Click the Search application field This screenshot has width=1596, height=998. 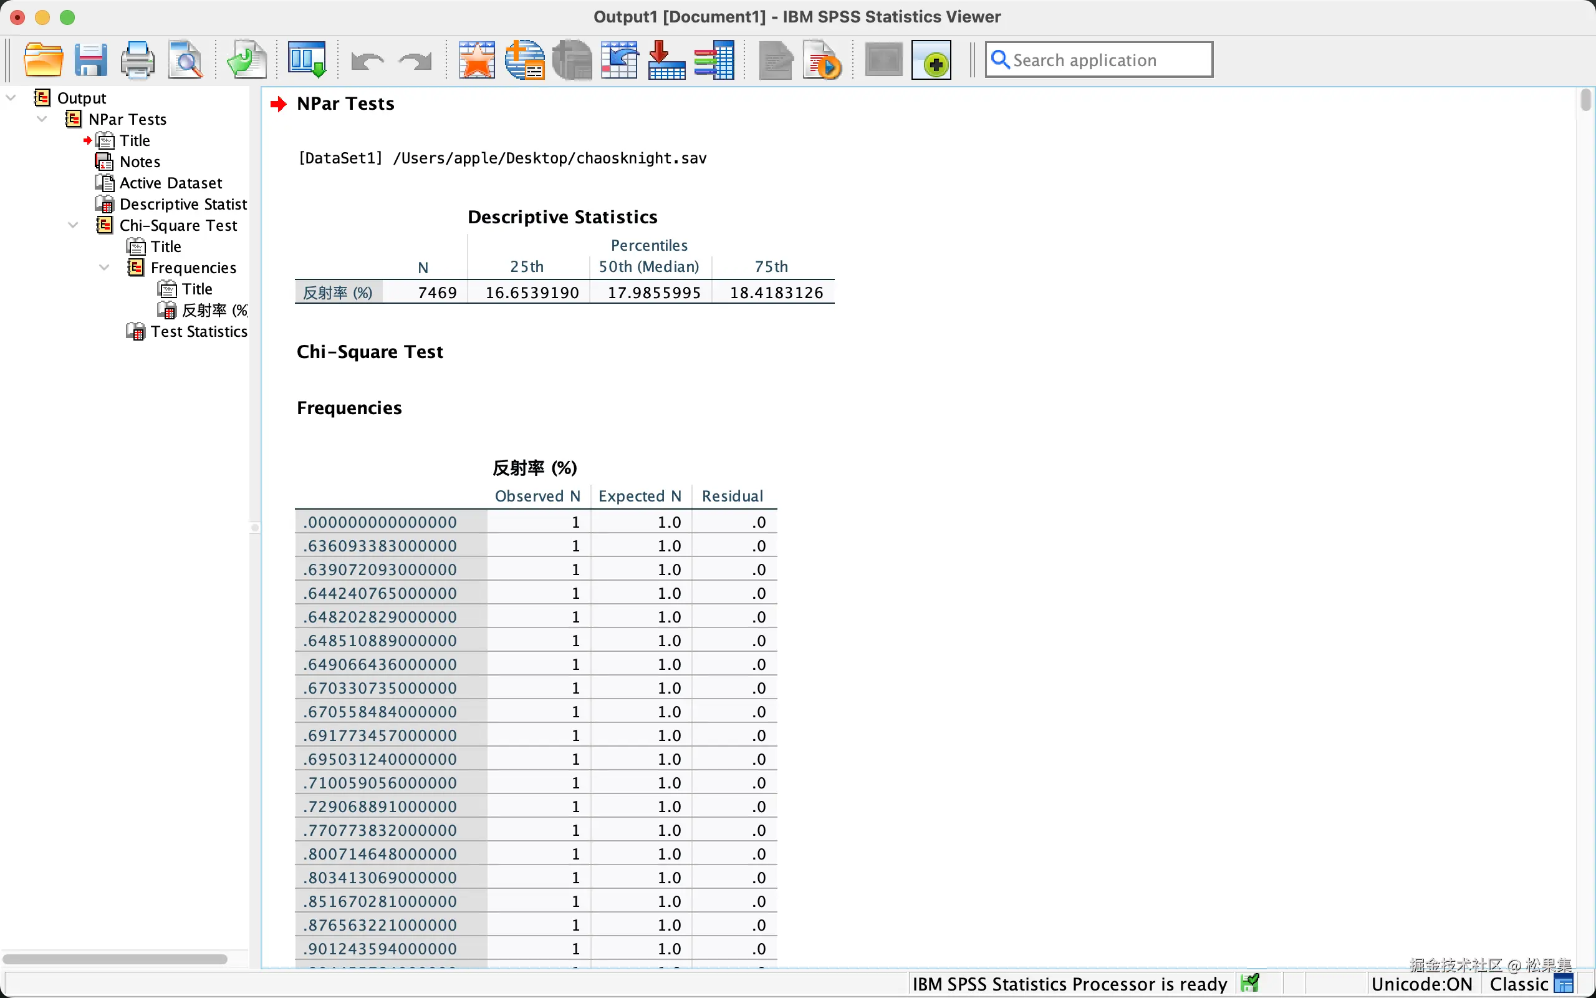pyautogui.click(x=1098, y=60)
